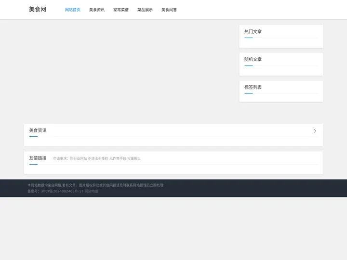Select the 随机文章 sidebar heading
347x260 pixels.
[253, 60]
